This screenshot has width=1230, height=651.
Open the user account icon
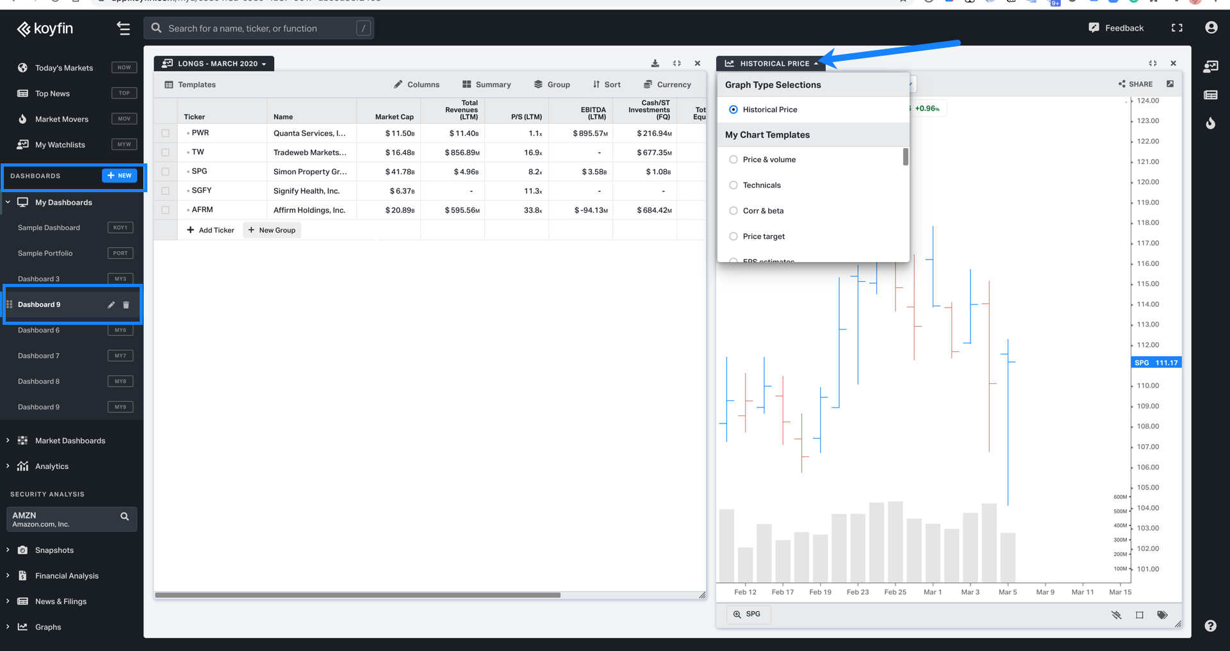[x=1211, y=28]
